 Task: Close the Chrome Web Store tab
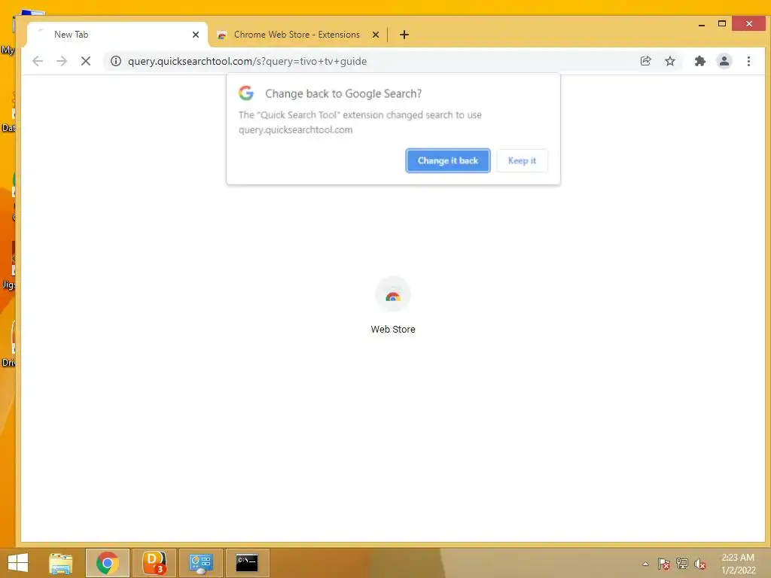coord(376,35)
